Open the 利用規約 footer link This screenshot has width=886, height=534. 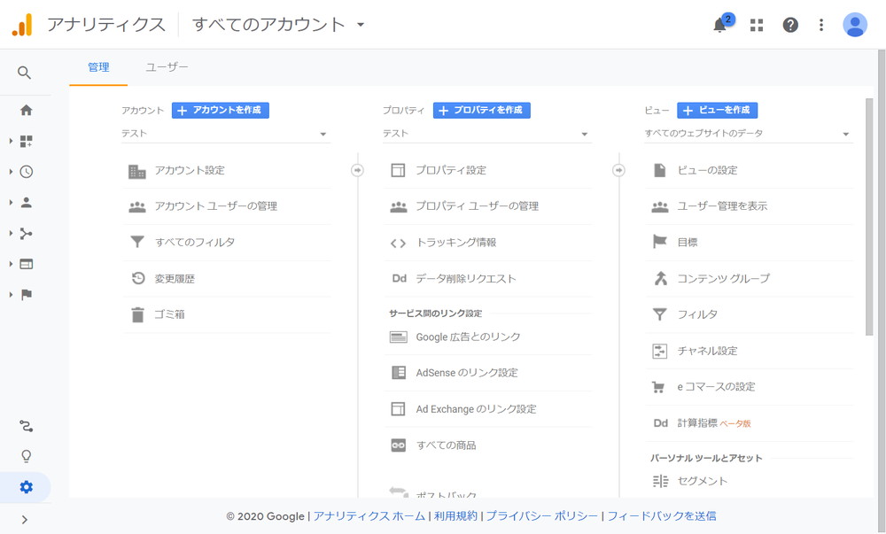point(455,516)
